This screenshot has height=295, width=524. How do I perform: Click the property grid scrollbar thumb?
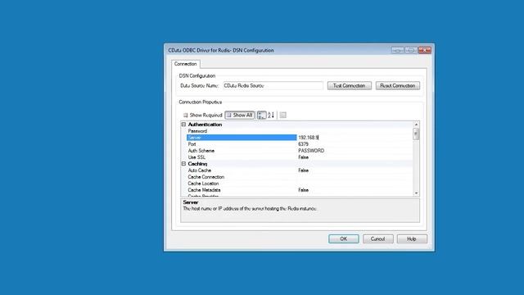pyautogui.click(x=416, y=134)
